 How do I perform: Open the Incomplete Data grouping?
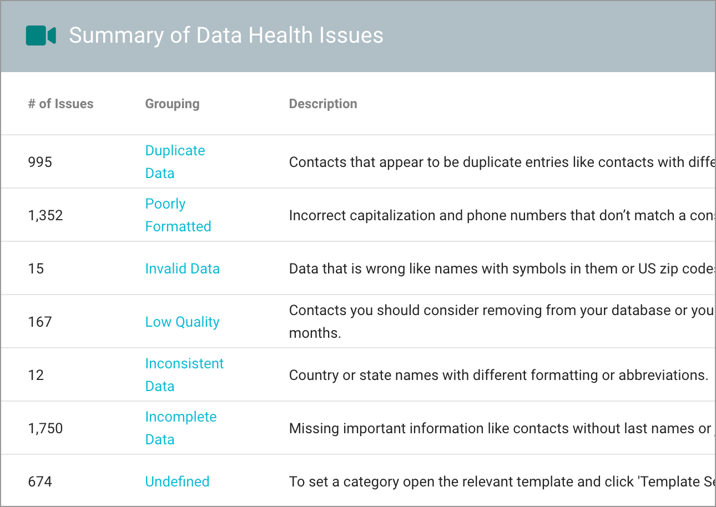(181, 428)
